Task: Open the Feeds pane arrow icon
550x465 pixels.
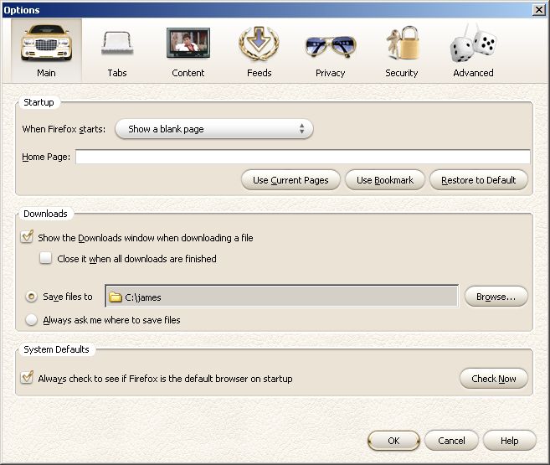Action: (x=259, y=44)
